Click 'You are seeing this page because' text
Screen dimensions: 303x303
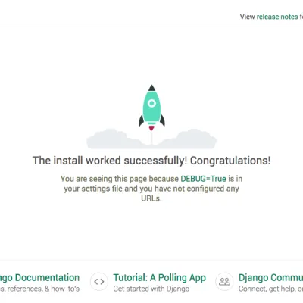pyautogui.click(x=120, y=179)
